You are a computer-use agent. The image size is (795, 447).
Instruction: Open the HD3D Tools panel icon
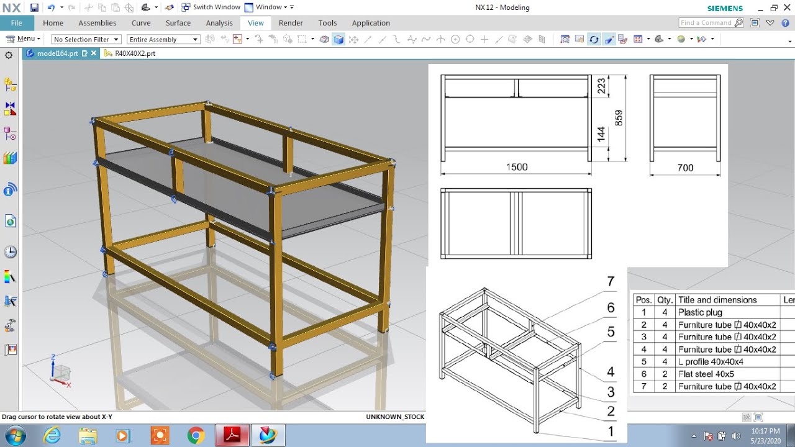point(10,189)
